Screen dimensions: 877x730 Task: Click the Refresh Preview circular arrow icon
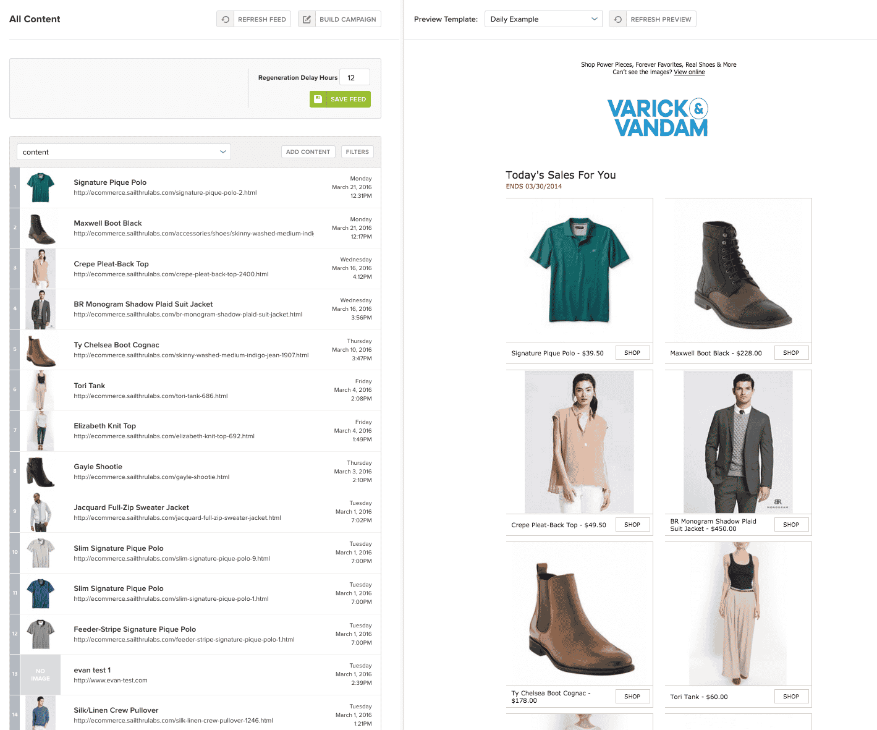pyautogui.click(x=618, y=19)
